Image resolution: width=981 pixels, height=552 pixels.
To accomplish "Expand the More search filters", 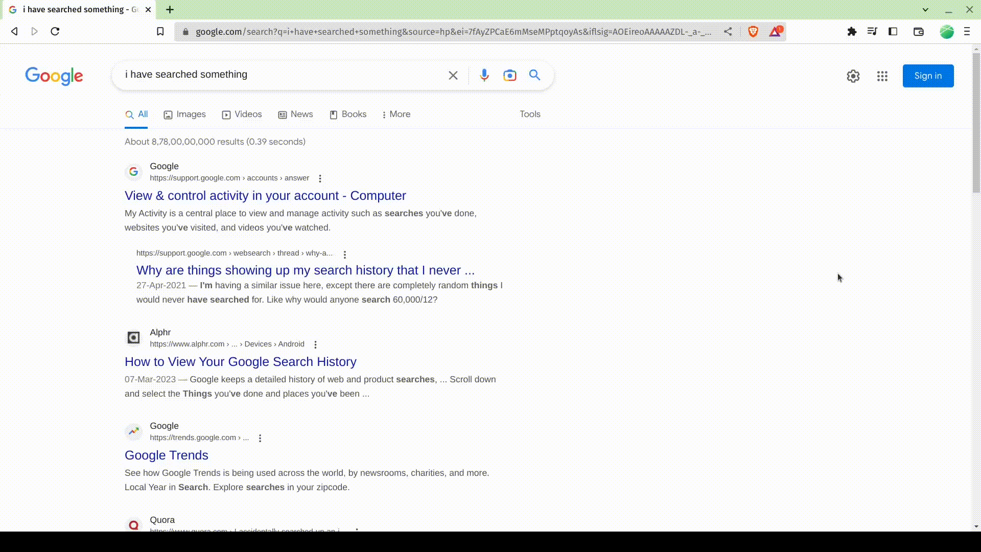I will click(x=396, y=114).
